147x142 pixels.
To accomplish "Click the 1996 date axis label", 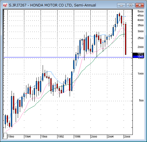I will (77, 137).
